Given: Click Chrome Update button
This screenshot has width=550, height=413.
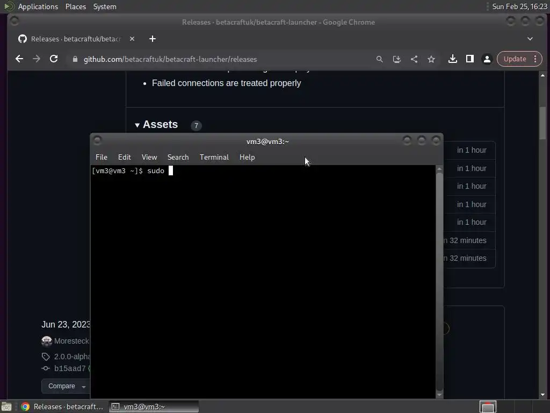Looking at the screenshot, I should [515, 59].
